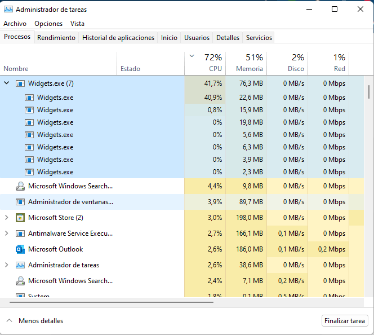Click the Microsoft Store process icon
This screenshot has width=374, height=335.
click(x=20, y=218)
